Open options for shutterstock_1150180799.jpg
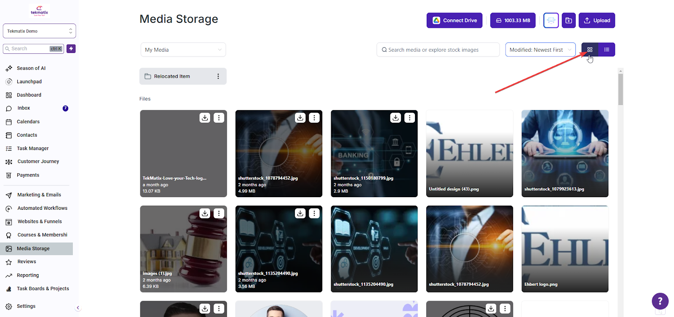This screenshot has height=317, width=674. tap(409, 118)
